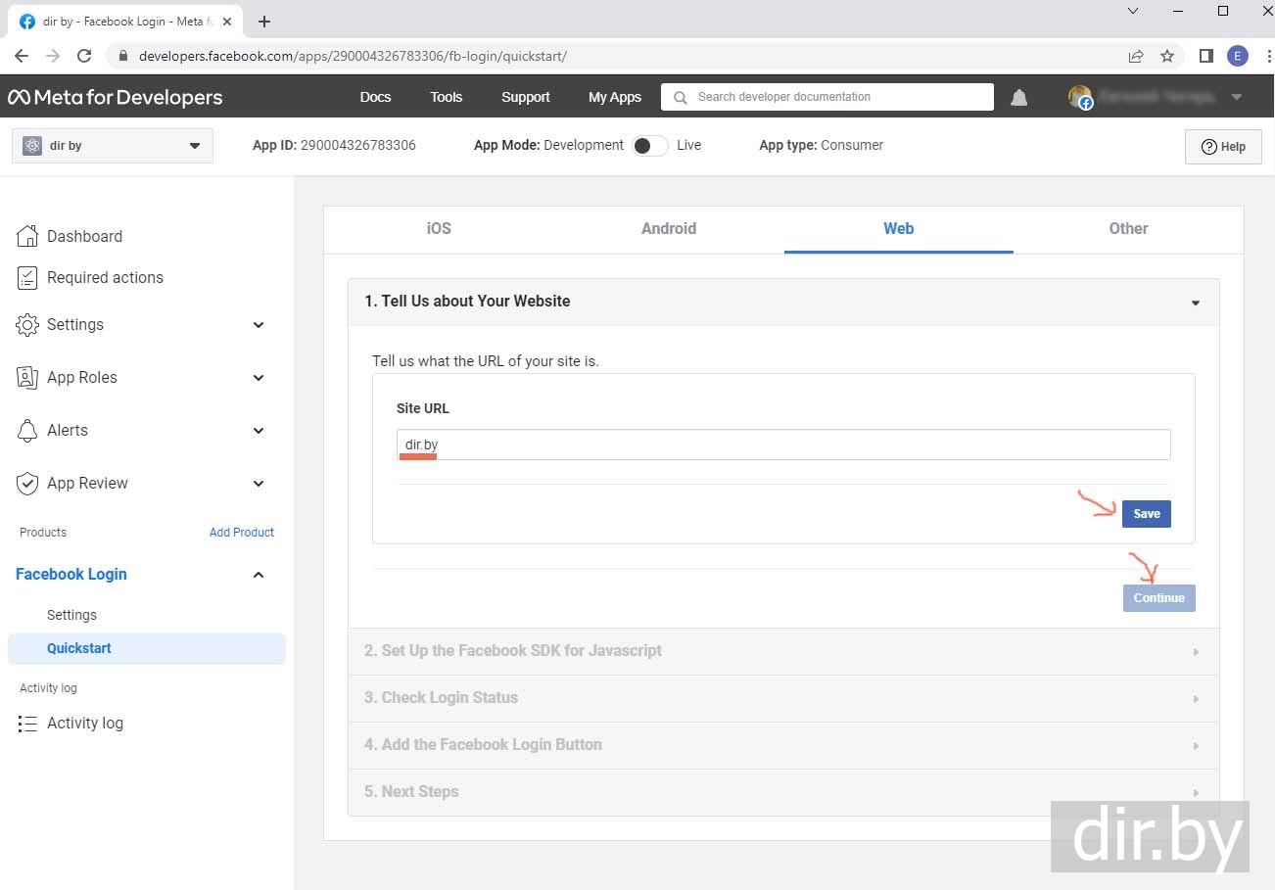Switch to the Android platform tab

click(669, 229)
